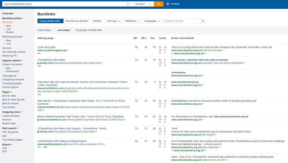288x163 pixels.
Task: Open Best by links' growth page
Action: click(x=13, y=100)
